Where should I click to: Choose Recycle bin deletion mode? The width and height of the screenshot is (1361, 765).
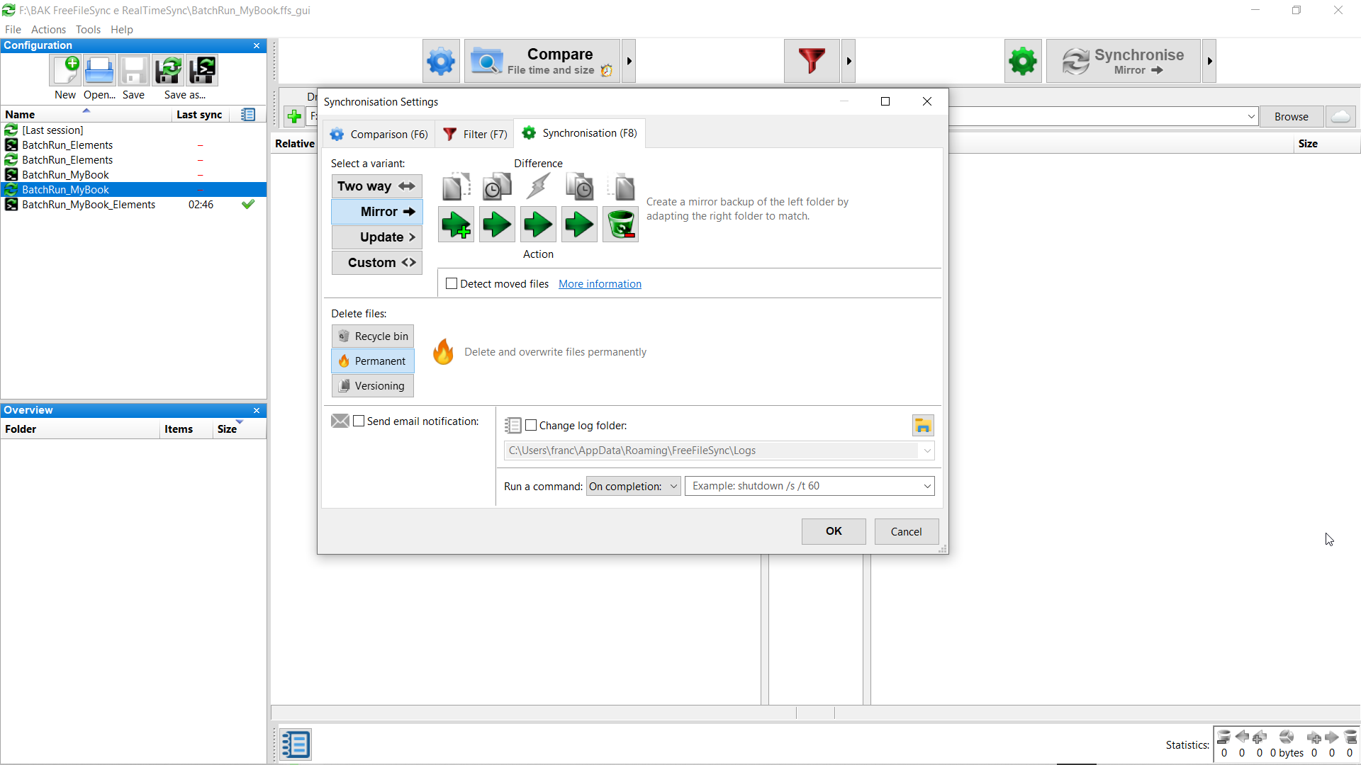pyautogui.click(x=372, y=336)
